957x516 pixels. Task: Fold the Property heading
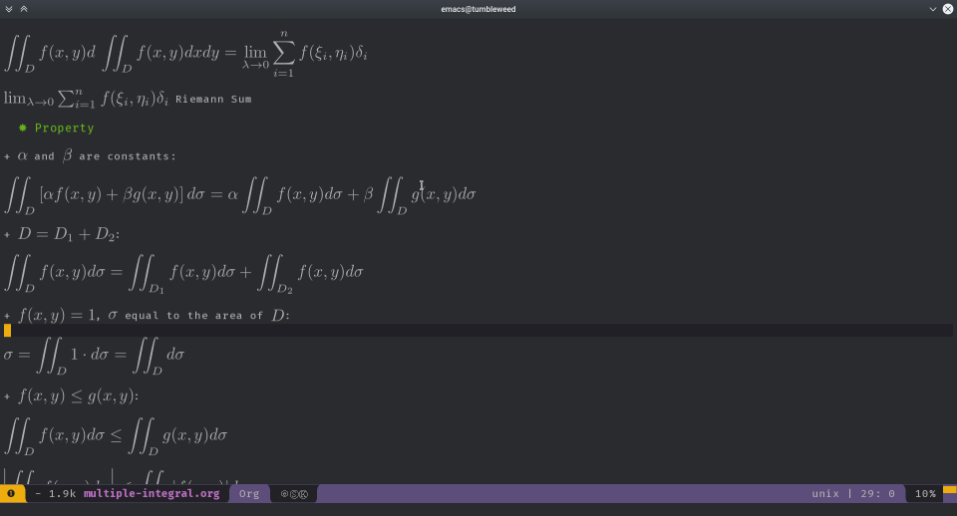point(64,129)
